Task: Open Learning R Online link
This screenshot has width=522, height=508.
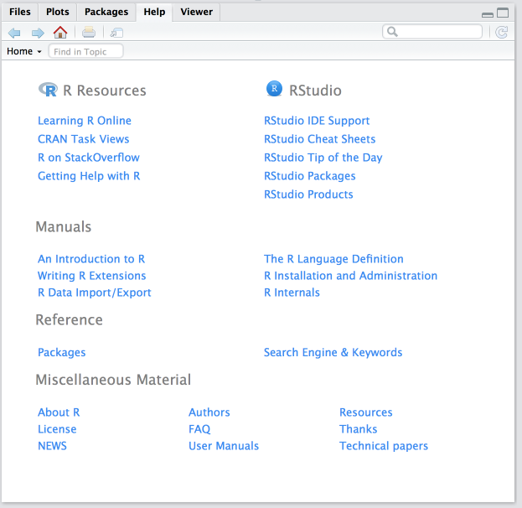Action: [x=85, y=121]
